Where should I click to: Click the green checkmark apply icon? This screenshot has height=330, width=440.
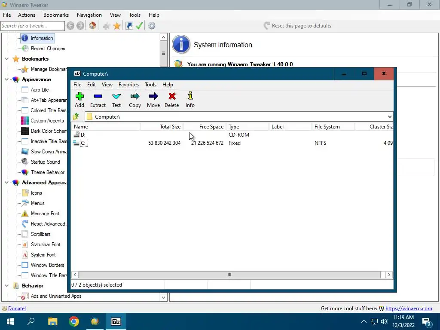[140, 26]
